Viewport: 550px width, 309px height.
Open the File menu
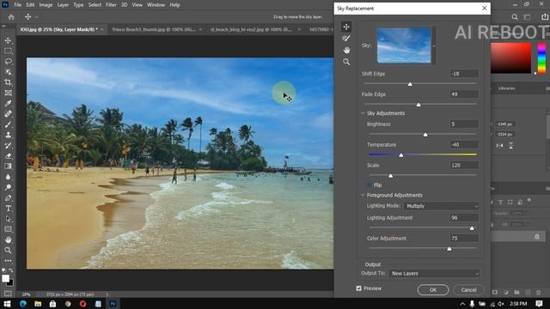17,5
